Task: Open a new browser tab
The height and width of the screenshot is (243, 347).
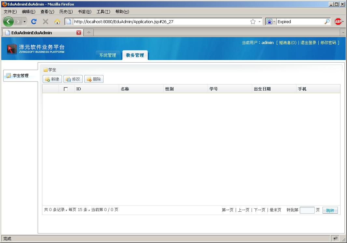Action: click(x=89, y=33)
